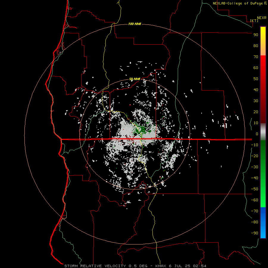The height and width of the screenshot is (268, 268).
Task: Click the -90 value on velocity scale
Action: click(255, 233)
